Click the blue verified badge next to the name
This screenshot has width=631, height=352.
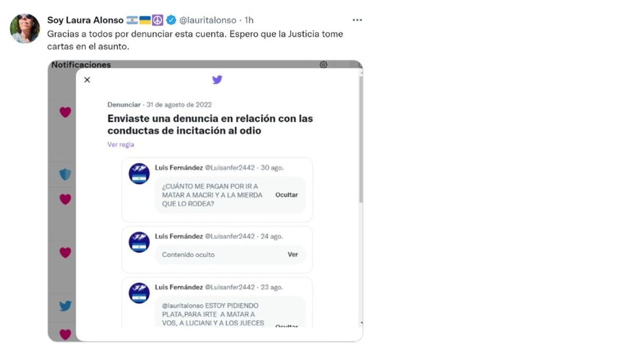click(x=171, y=20)
